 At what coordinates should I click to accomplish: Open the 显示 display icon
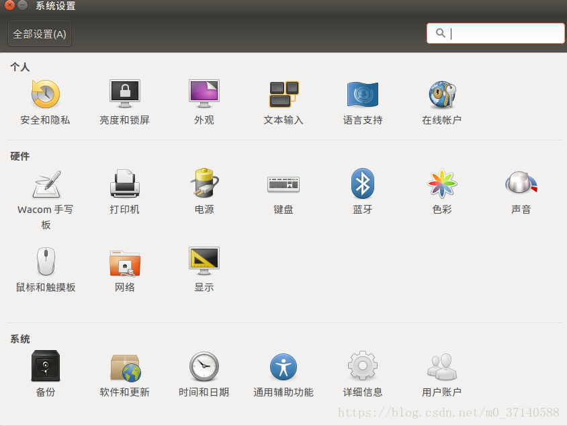click(x=204, y=261)
